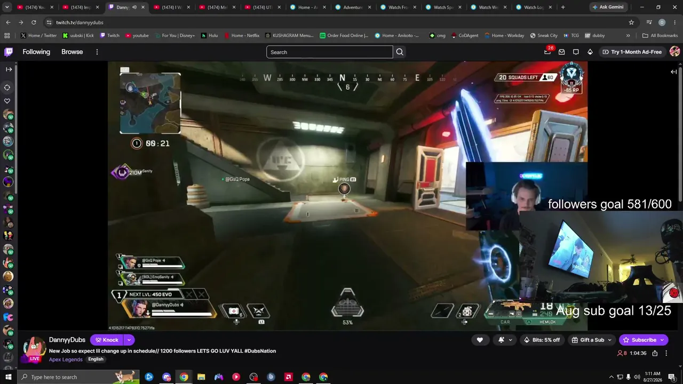
Task: Open the Following page
Action: pyautogui.click(x=36, y=52)
